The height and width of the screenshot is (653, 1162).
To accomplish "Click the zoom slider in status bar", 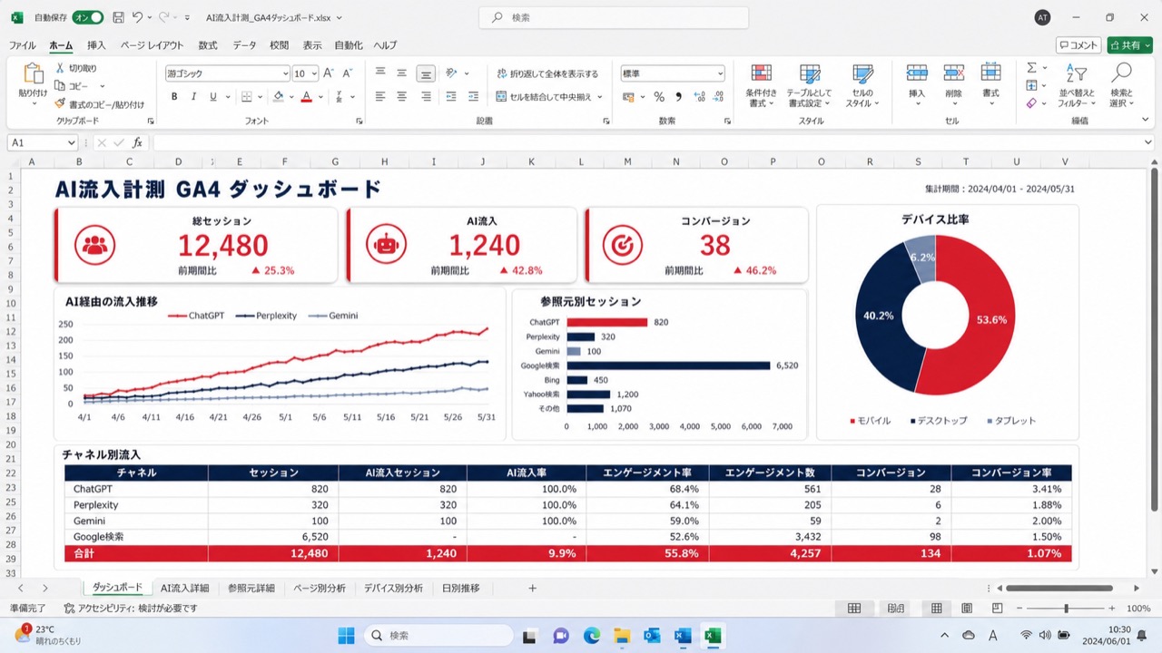I will click(x=1066, y=609).
